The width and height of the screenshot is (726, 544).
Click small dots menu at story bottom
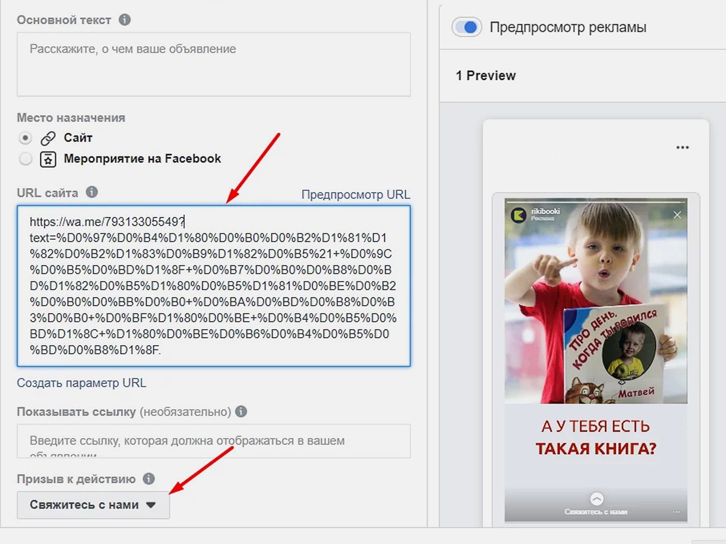pyautogui.click(x=676, y=512)
